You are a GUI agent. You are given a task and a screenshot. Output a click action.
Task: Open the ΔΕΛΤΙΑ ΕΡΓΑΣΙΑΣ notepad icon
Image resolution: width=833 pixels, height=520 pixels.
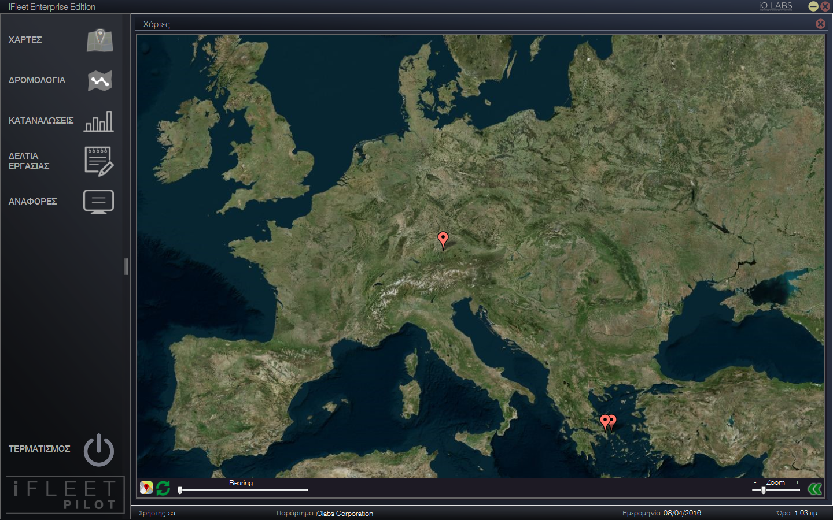pos(99,161)
